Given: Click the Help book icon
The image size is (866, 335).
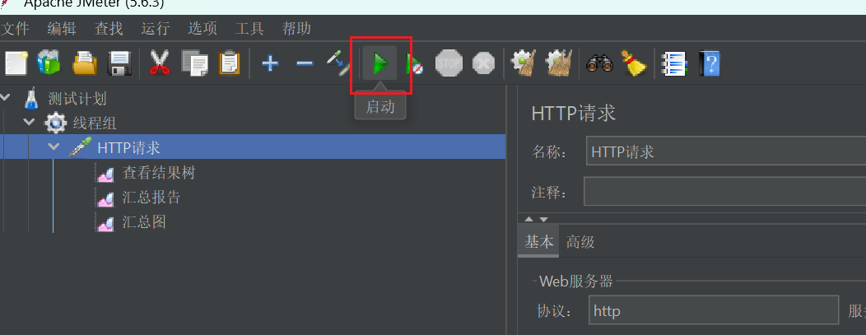Looking at the screenshot, I should point(709,63).
